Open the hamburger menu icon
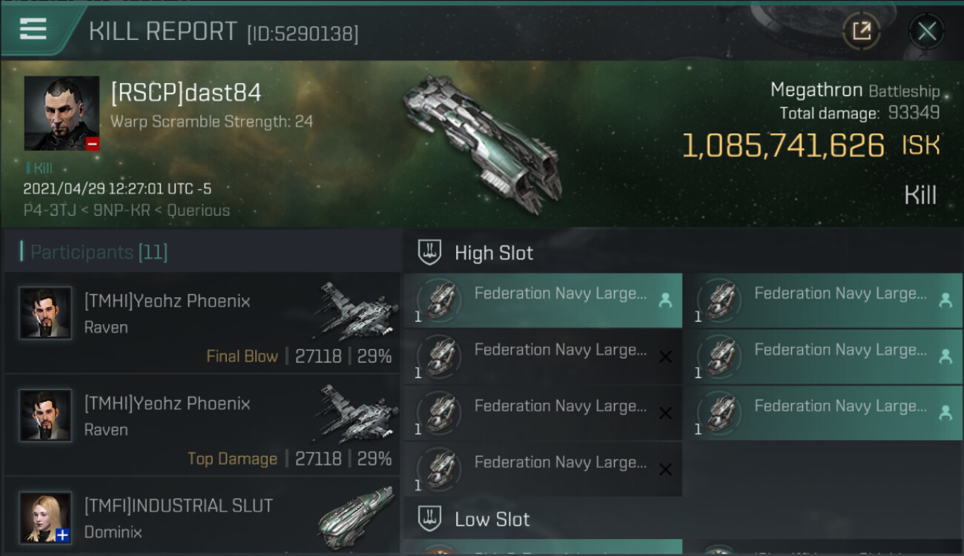This screenshot has width=964, height=556. click(x=33, y=30)
